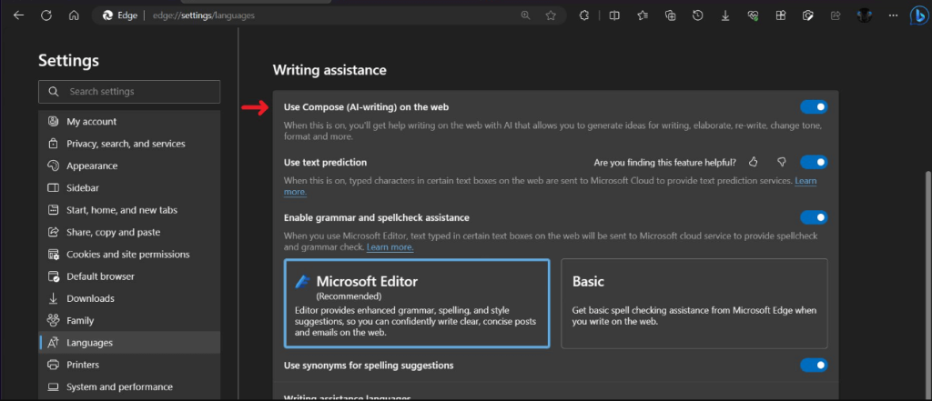Open the Favorites list icon

[x=643, y=15]
